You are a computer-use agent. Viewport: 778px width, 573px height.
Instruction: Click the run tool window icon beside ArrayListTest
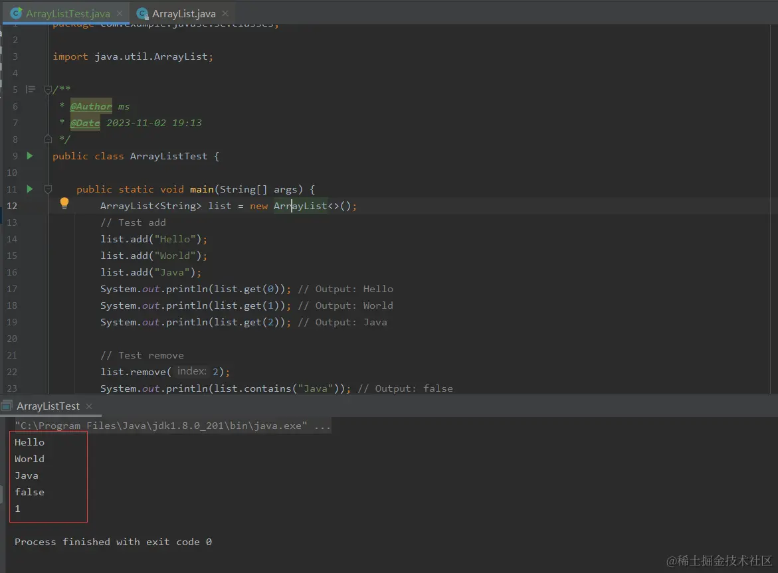pyautogui.click(x=6, y=406)
